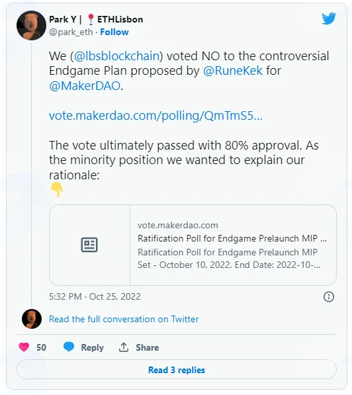Open the tweet info circle icon
The image size is (352, 395).
point(329,297)
